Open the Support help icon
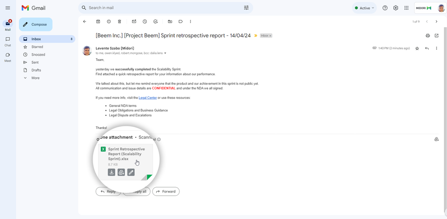 [385, 8]
